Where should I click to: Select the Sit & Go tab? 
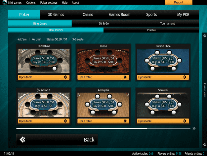104,24
